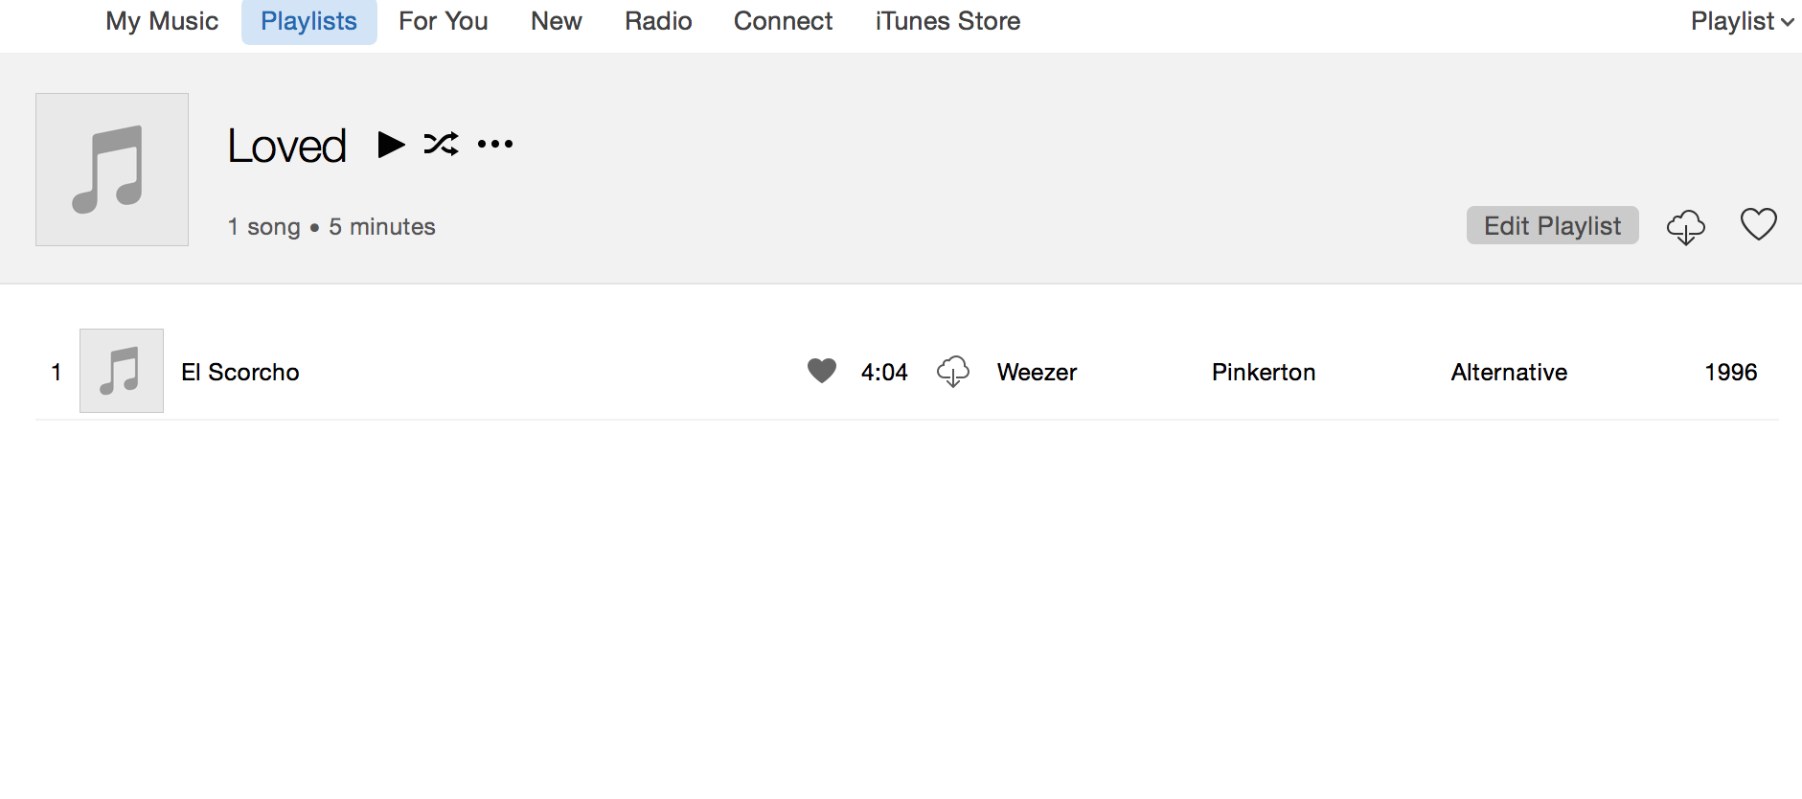Select the El Scorcho song title
This screenshot has width=1802, height=799.
coord(240,372)
